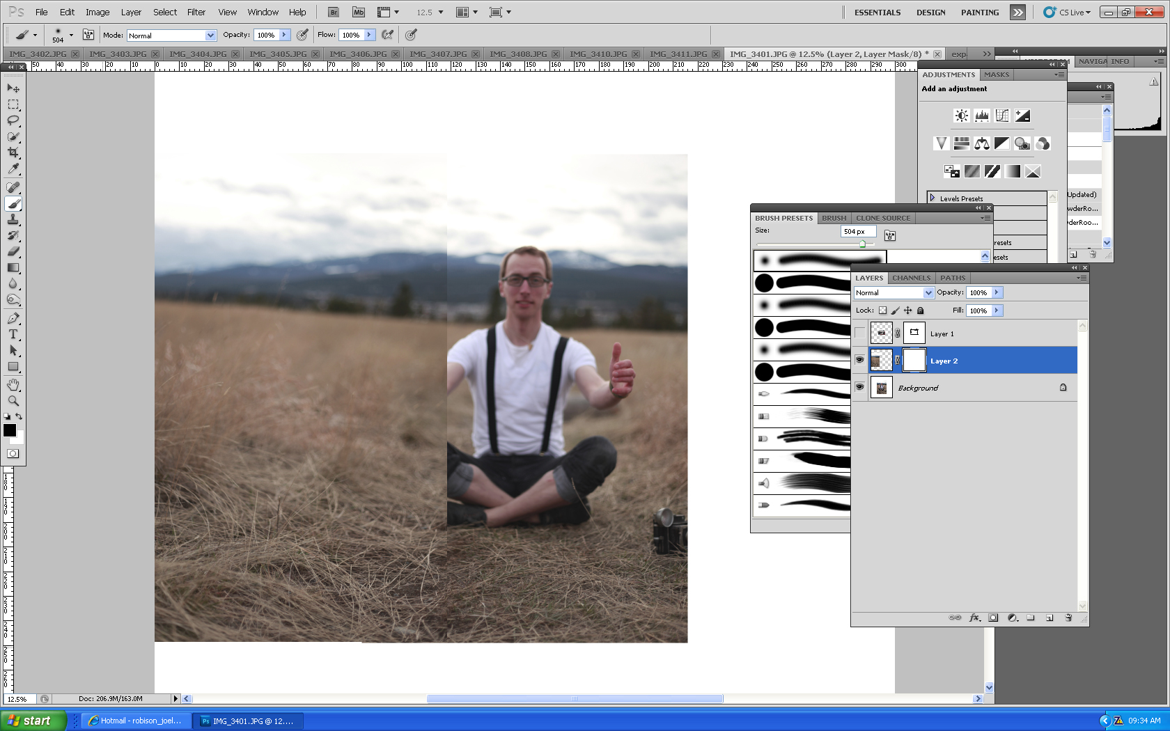Open the Windows Start menu
Screen dimensions: 1170x731
point(33,721)
